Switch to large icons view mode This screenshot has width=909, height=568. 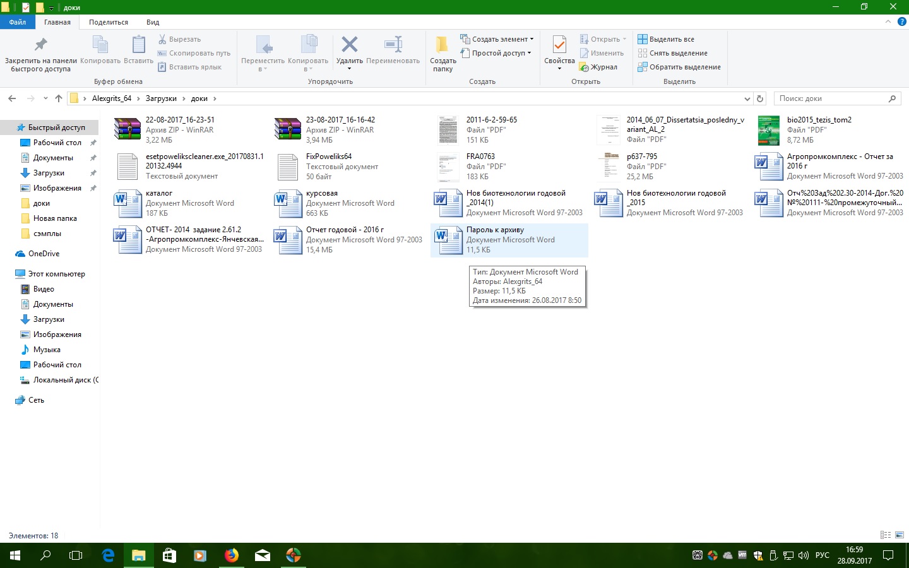coord(900,535)
